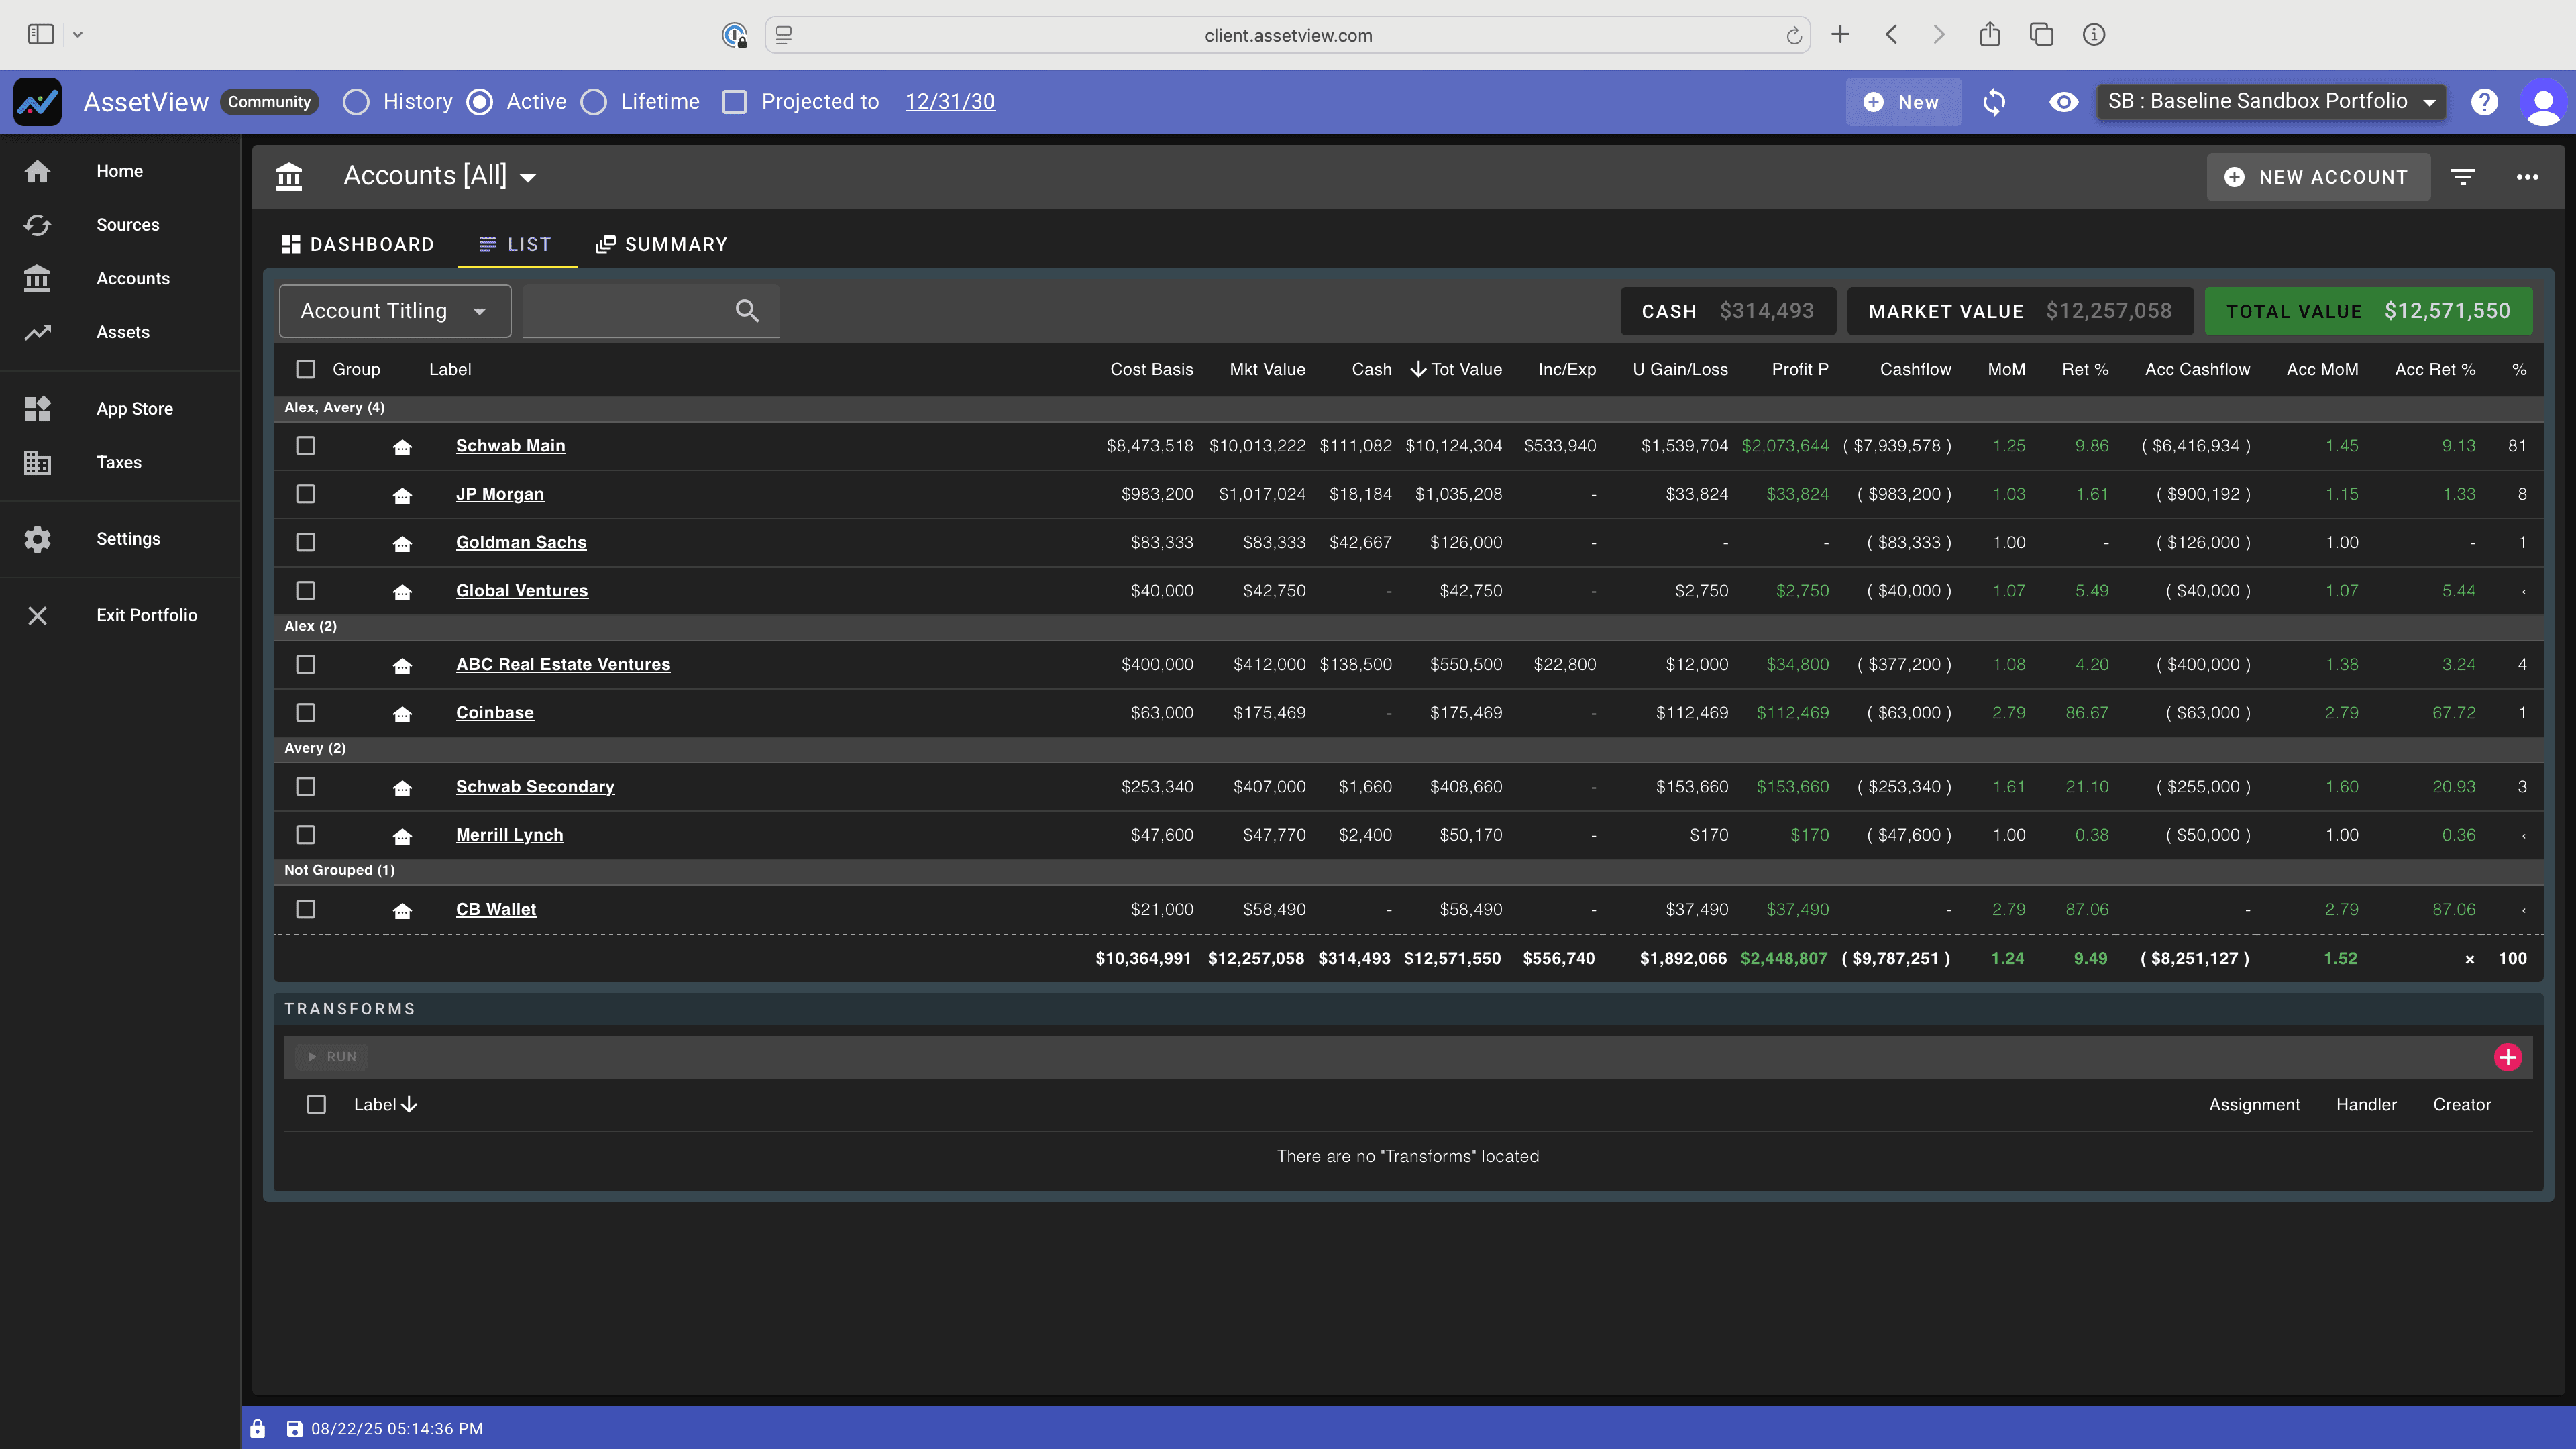Click the sync refresh icon in header
Image resolution: width=2576 pixels, height=1449 pixels.
pos(1994,102)
